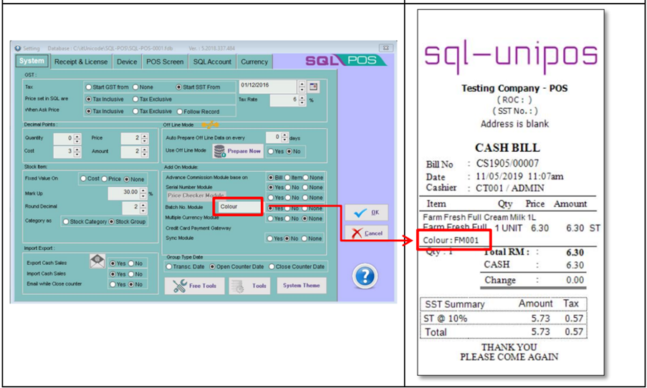
Task: Click the System Theme button
Action: (302, 286)
